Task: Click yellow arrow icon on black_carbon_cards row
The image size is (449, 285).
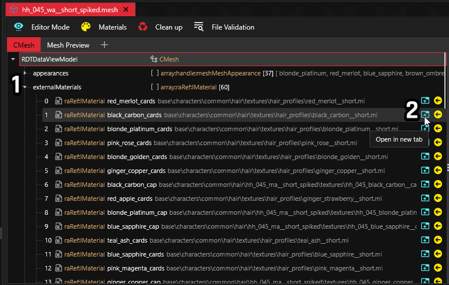Action: [438, 115]
